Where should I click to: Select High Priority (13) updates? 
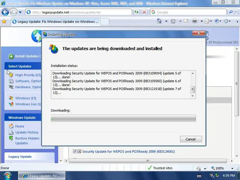(x=28, y=75)
